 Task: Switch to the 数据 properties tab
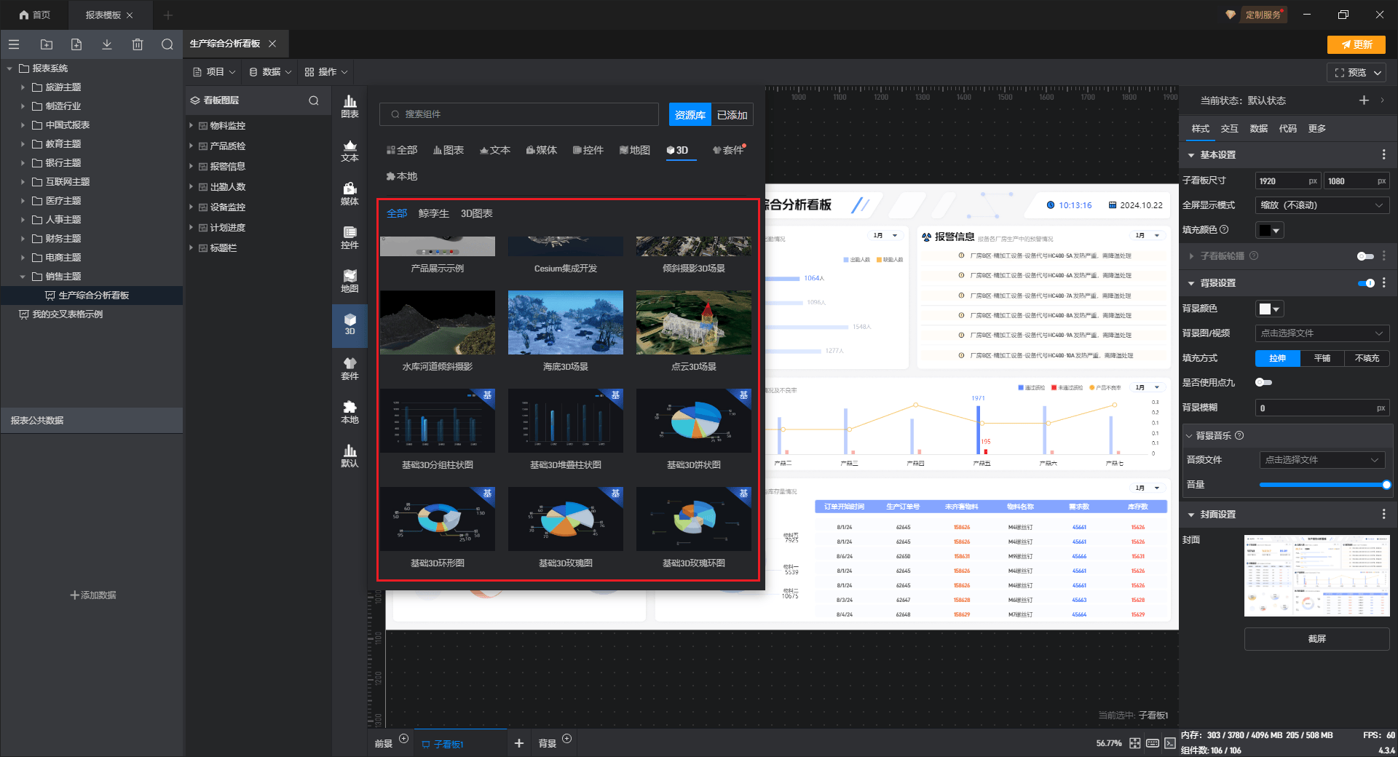1258,129
